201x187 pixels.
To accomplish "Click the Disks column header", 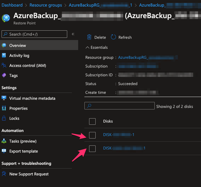I will 108,121.
